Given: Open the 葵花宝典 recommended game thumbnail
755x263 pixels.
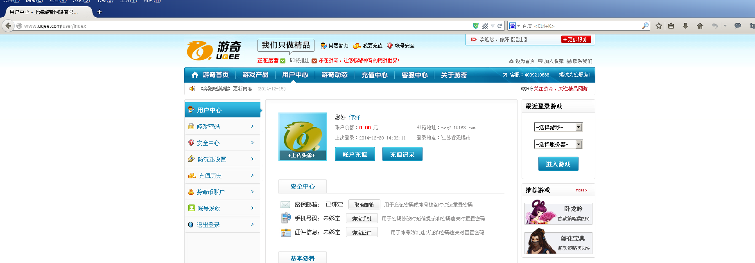Looking at the screenshot, I should pyautogui.click(x=558, y=241).
